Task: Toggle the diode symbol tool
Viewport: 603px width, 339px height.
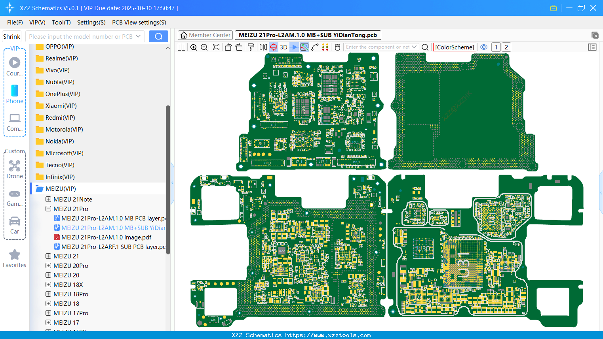Action: [294, 47]
